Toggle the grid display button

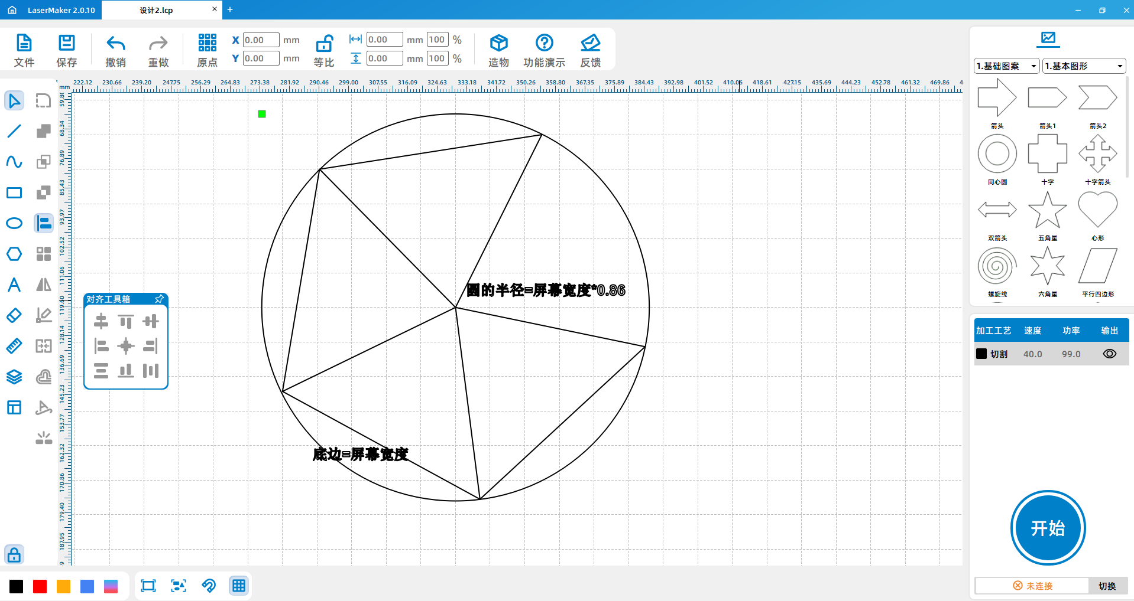click(239, 586)
